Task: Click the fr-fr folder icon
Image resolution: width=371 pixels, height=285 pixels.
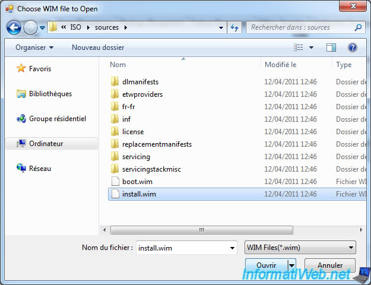Action: coord(115,106)
